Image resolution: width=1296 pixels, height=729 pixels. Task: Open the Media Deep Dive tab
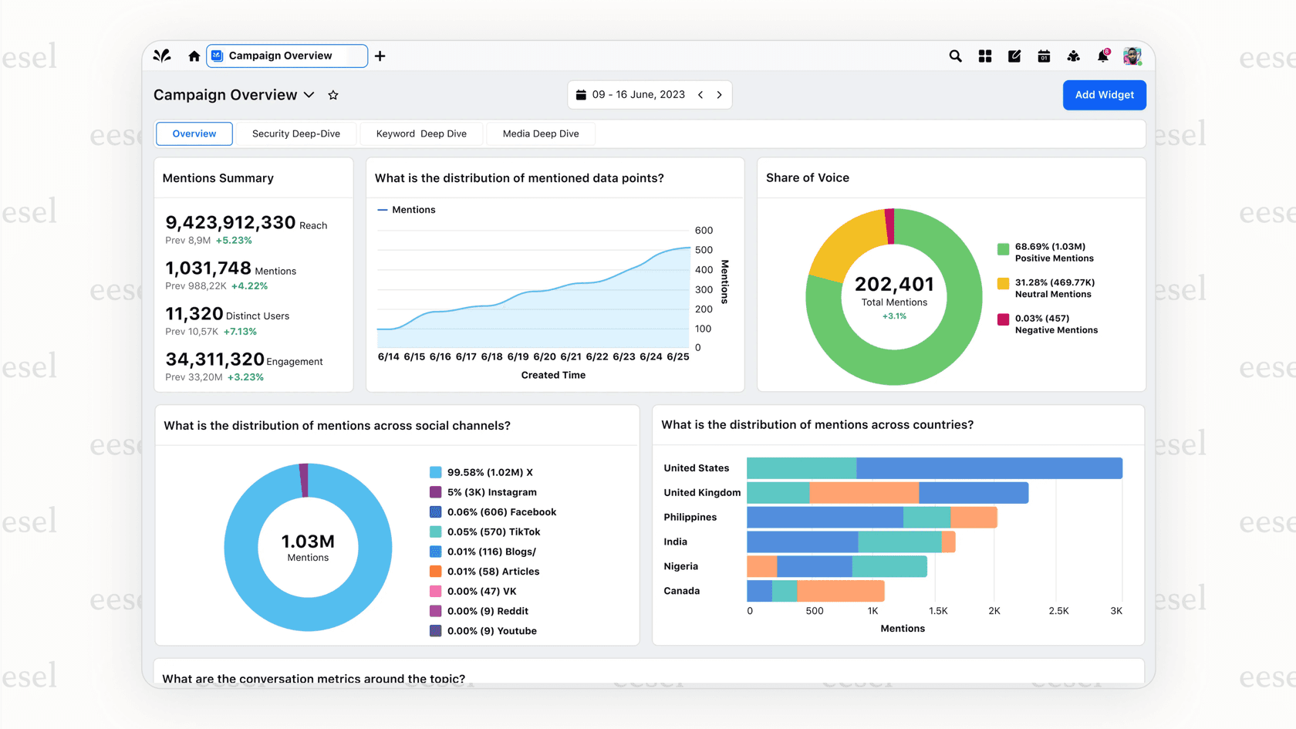(x=540, y=133)
